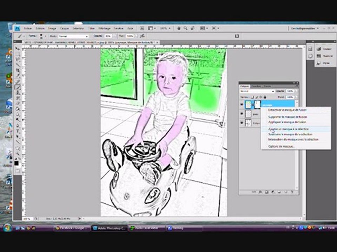Choose Ajouter un masque à la sélection
This screenshot has height=252, width=337.
point(289,129)
